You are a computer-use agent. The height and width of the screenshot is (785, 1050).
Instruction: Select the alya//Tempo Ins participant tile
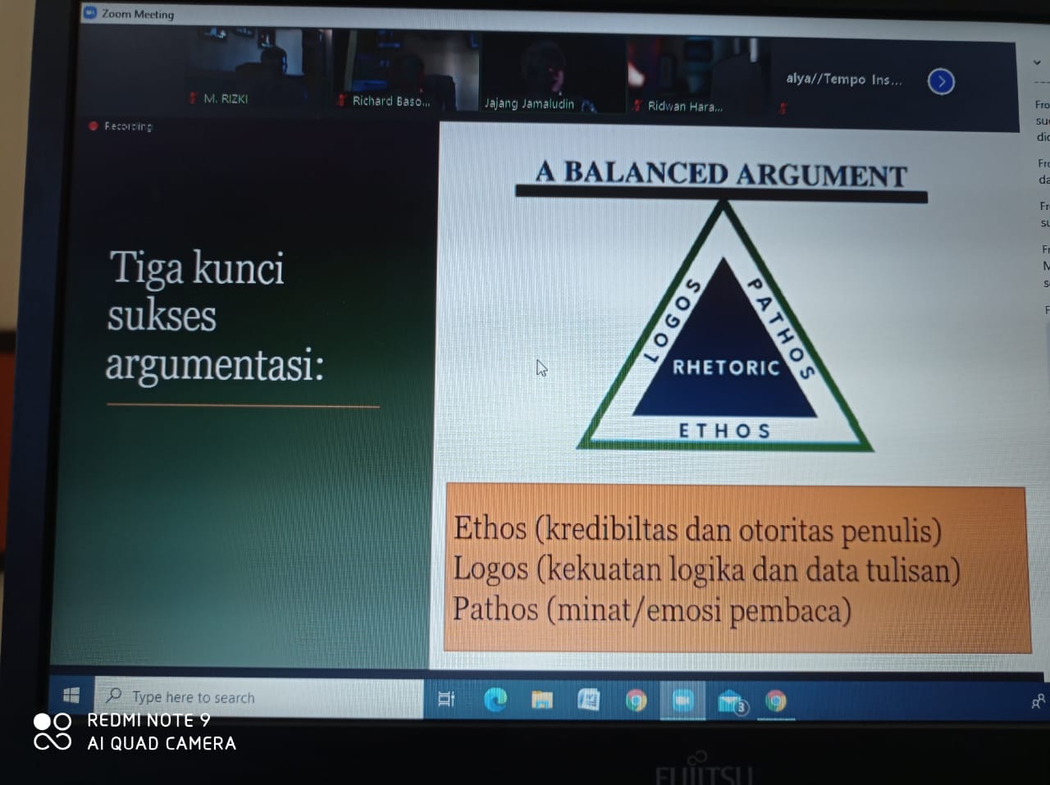point(843,80)
